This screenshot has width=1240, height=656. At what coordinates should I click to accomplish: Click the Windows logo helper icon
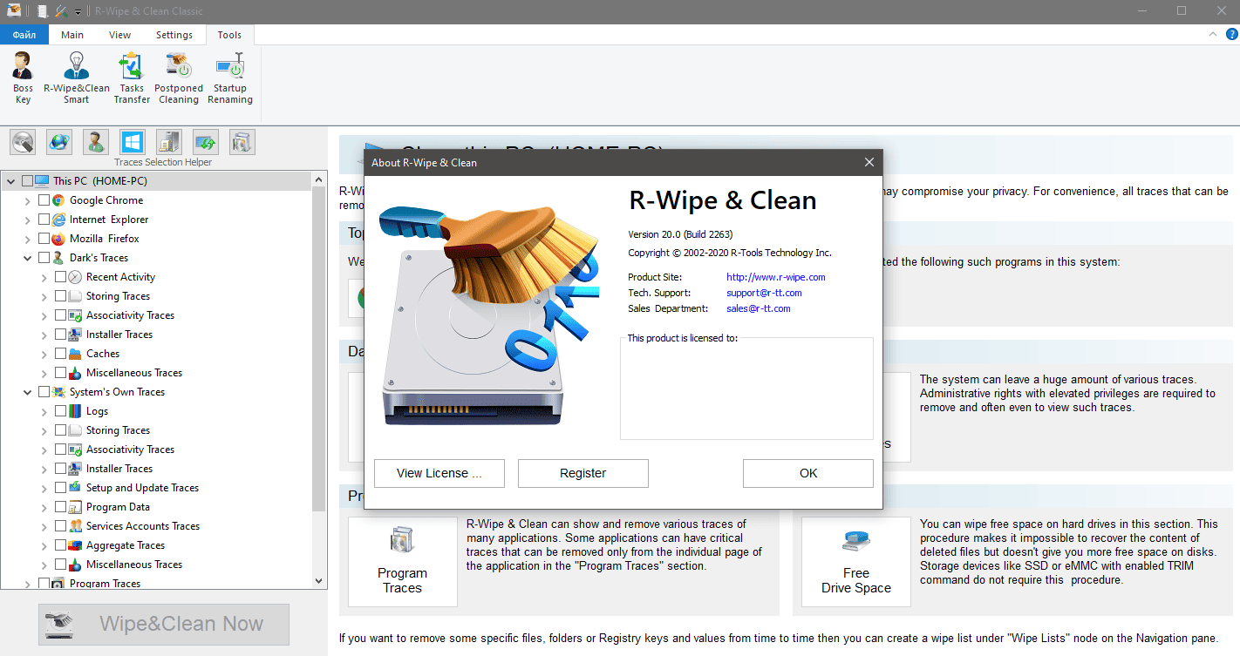click(x=133, y=142)
